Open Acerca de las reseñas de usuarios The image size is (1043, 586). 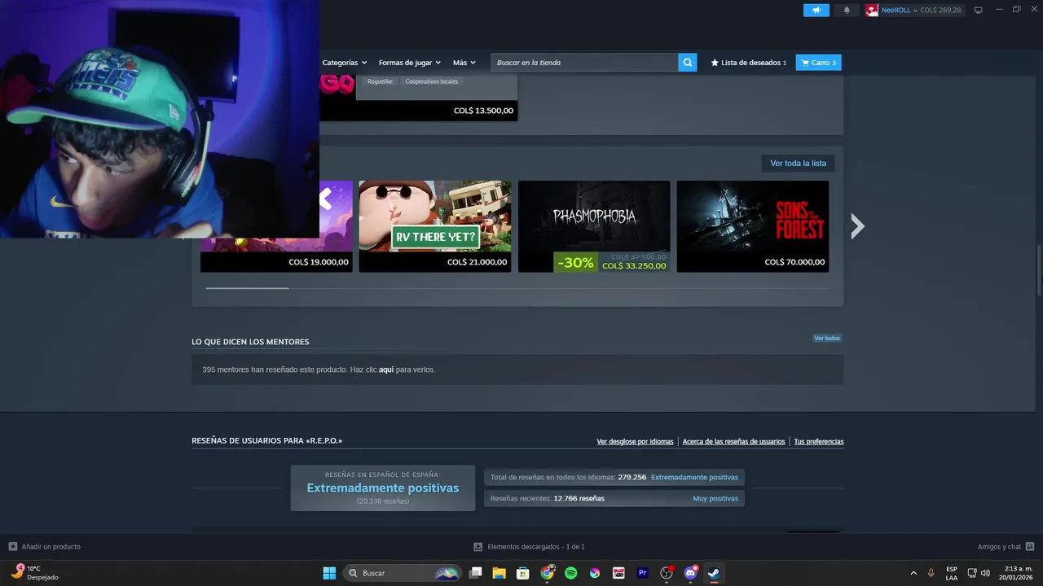click(x=733, y=441)
